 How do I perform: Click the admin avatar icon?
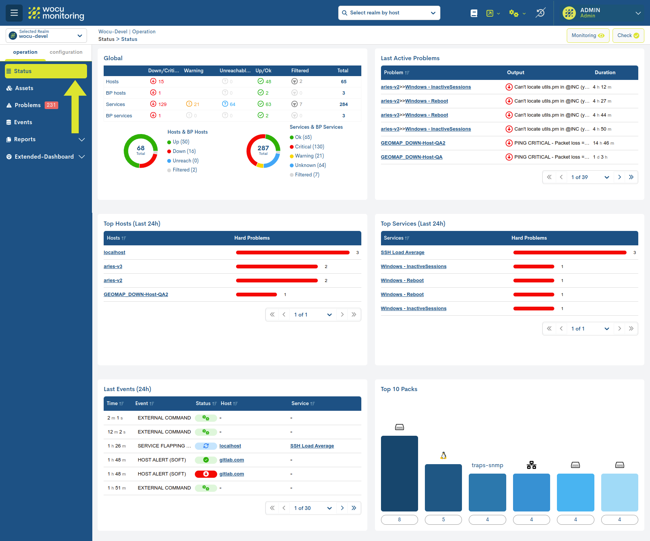[x=569, y=13]
